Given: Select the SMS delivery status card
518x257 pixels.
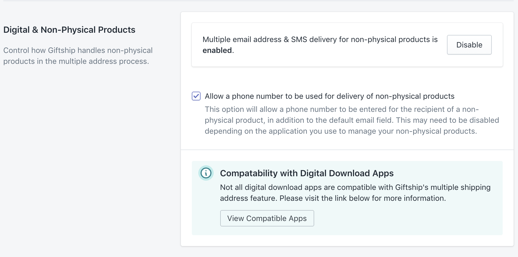Looking at the screenshot, I should click(x=347, y=45).
